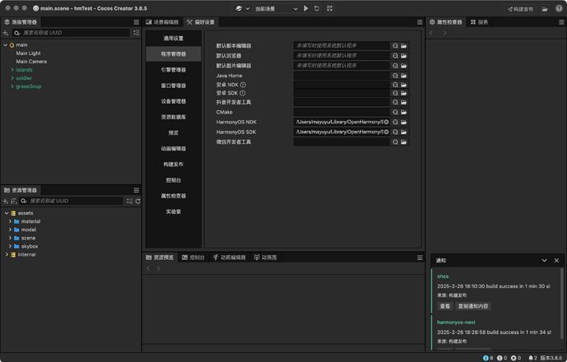
Task: Browse folder for 默认浏览器 setting
Action: [x=404, y=56]
